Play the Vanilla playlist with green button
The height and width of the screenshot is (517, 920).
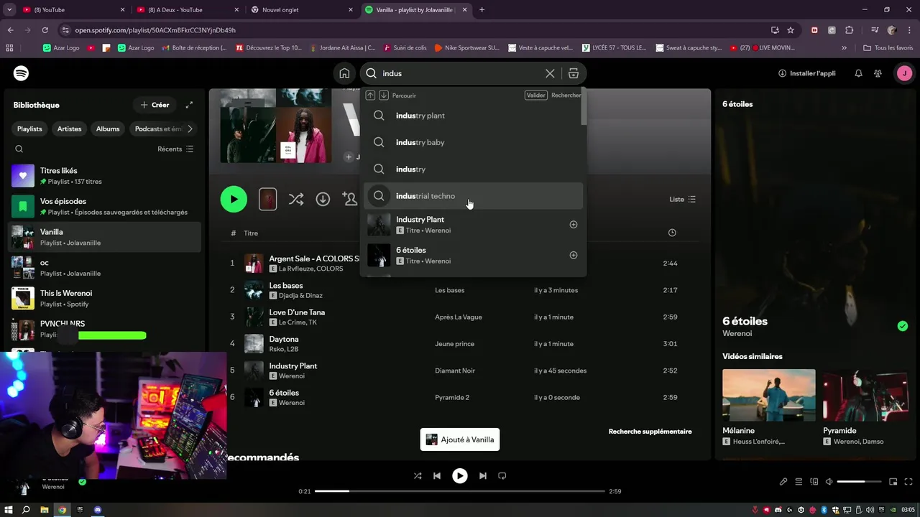click(x=234, y=199)
